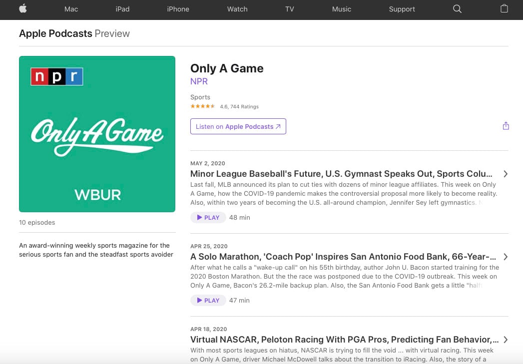
Task: Click the NPR logo on artwork
Action: 57,76
